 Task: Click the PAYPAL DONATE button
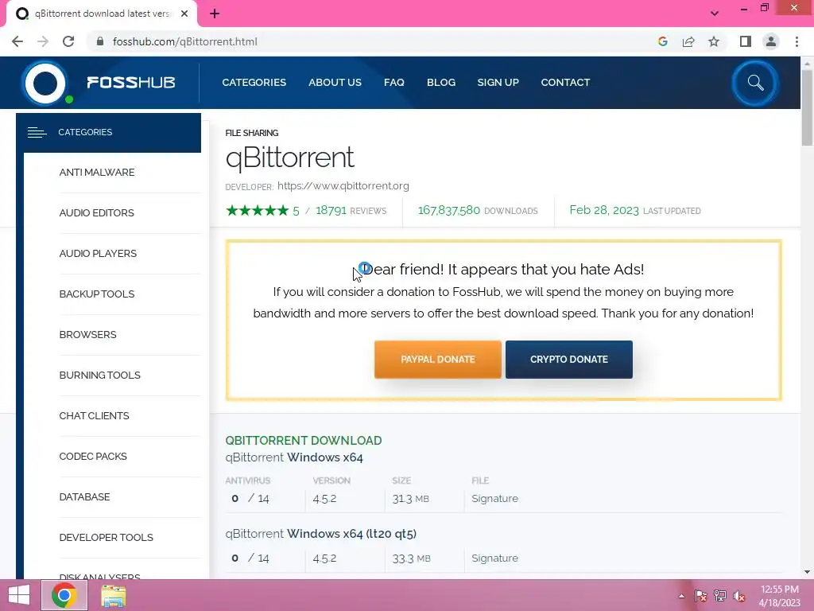point(438,360)
